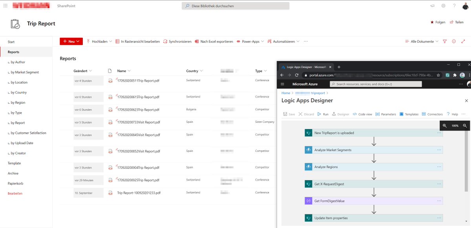Screen dimensions: 471x228
Task: Expand library to full screen with arrows icon
Action: [x=463, y=41]
